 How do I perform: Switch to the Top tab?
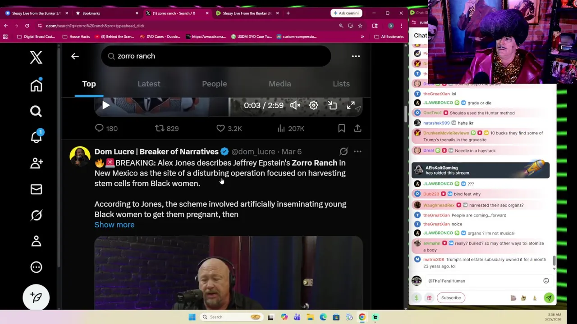tap(89, 84)
